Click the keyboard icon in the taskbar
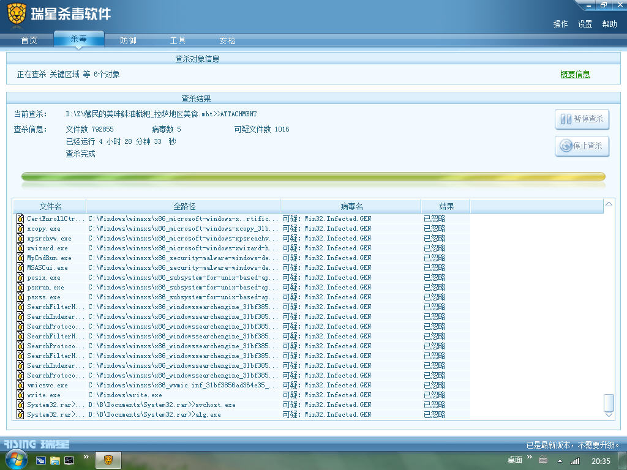The image size is (627, 470). pos(543,460)
